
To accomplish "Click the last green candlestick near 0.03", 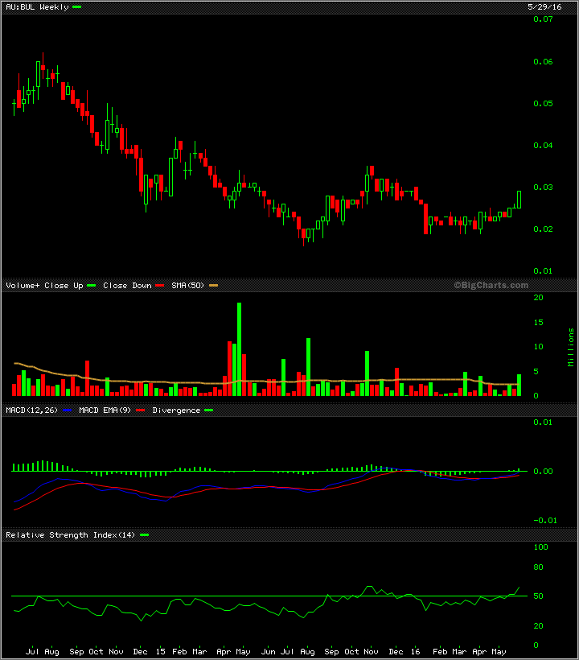I will click(x=519, y=200).
